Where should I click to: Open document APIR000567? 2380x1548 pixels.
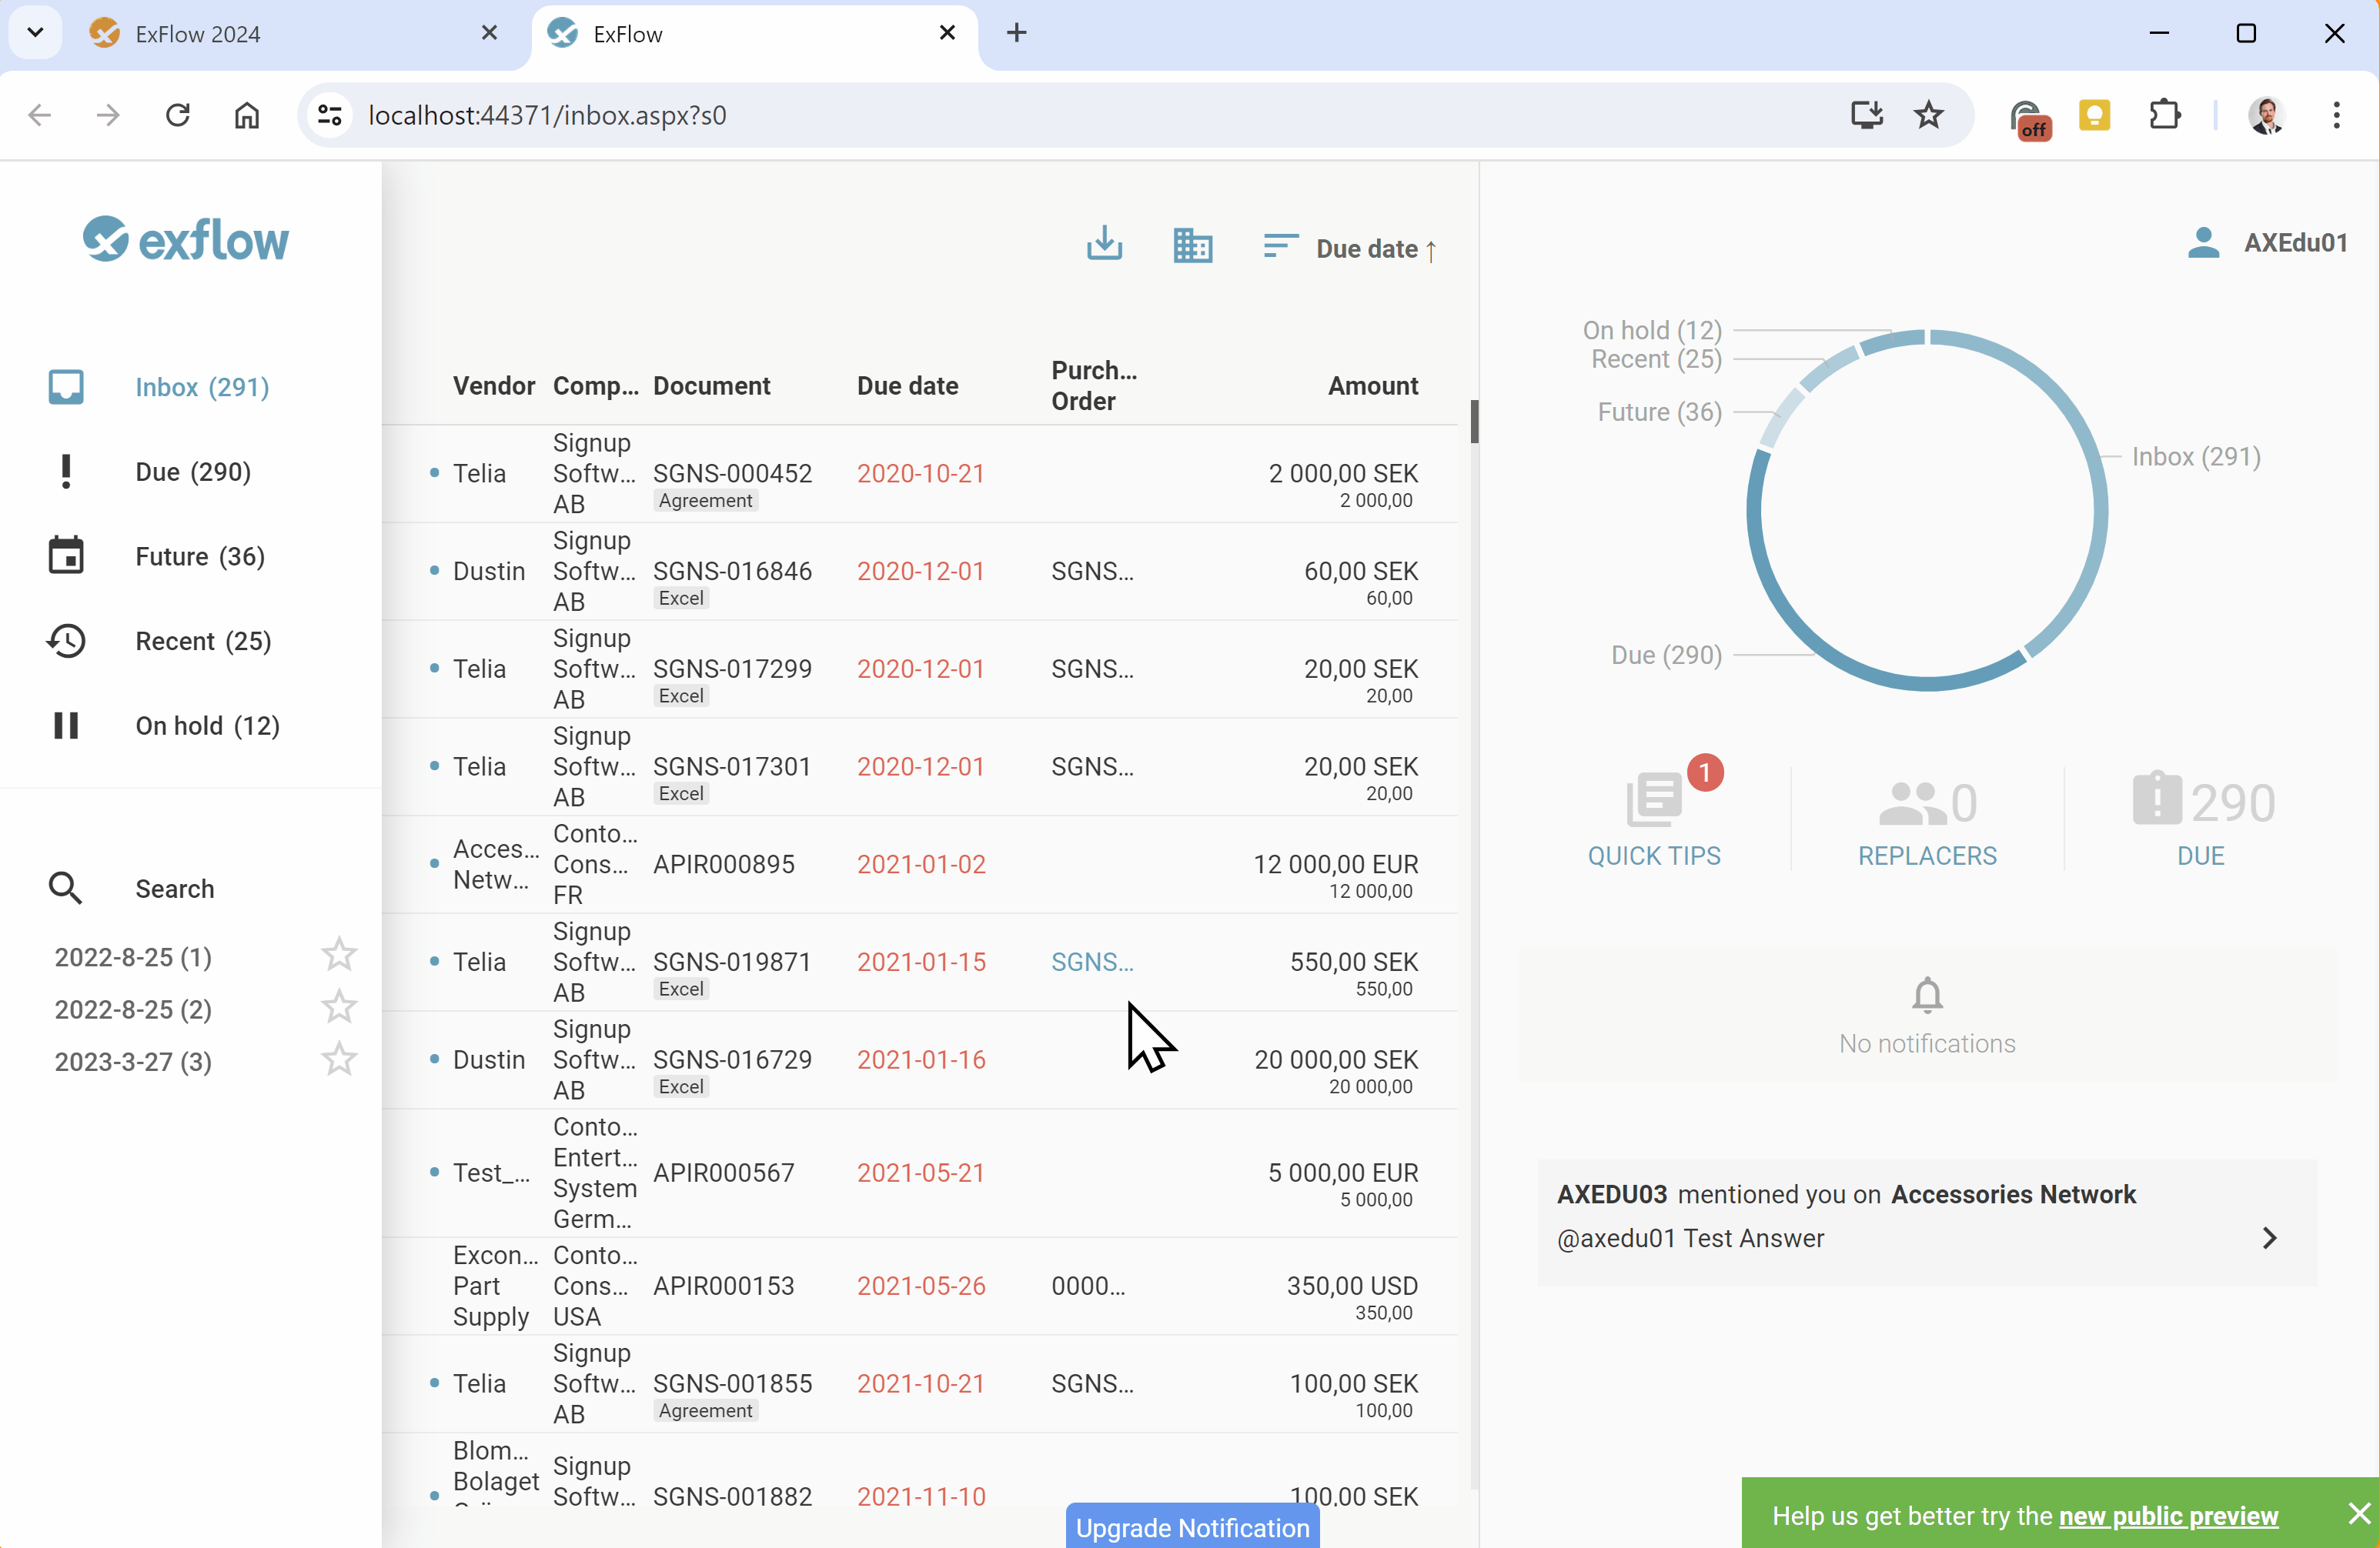coord(723,1173)
